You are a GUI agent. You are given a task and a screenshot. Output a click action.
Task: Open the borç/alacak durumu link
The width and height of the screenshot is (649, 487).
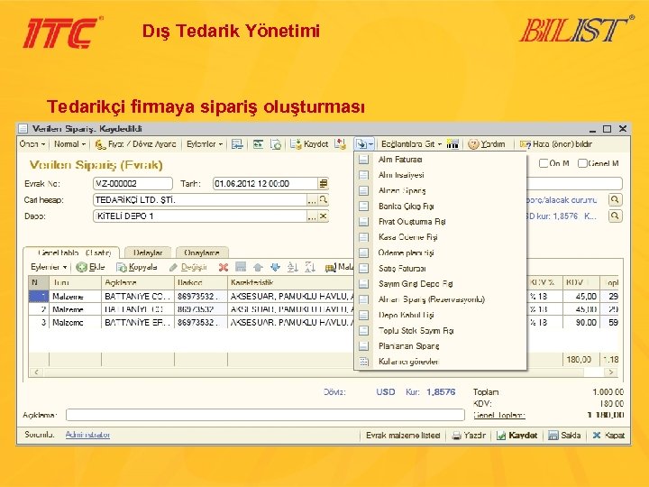(562, 200)
